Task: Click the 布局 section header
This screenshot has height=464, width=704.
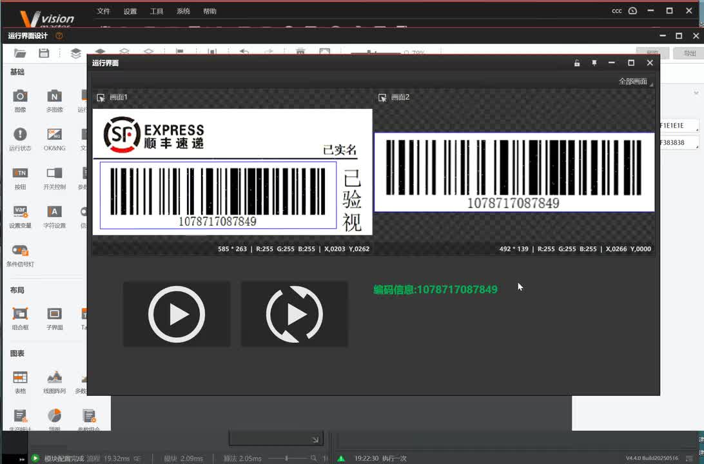Action: tap(17, 291)
